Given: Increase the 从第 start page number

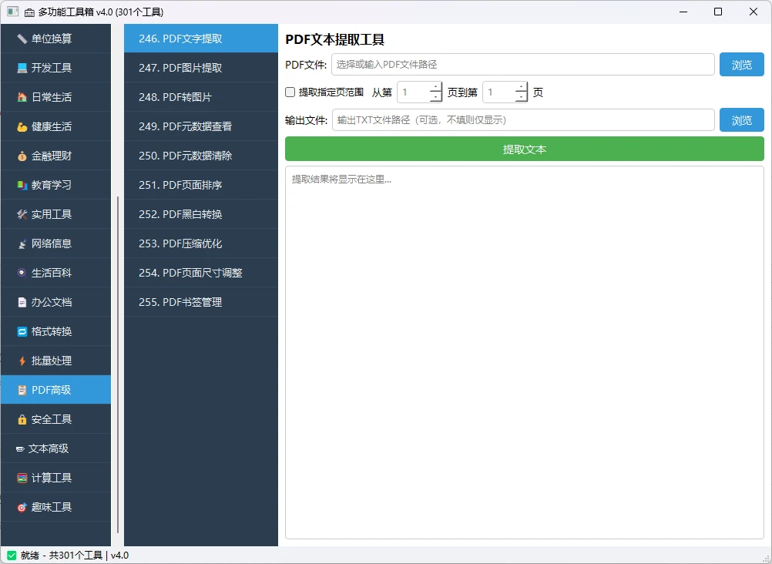Looking at the screenshot, I should coord(435,87).
